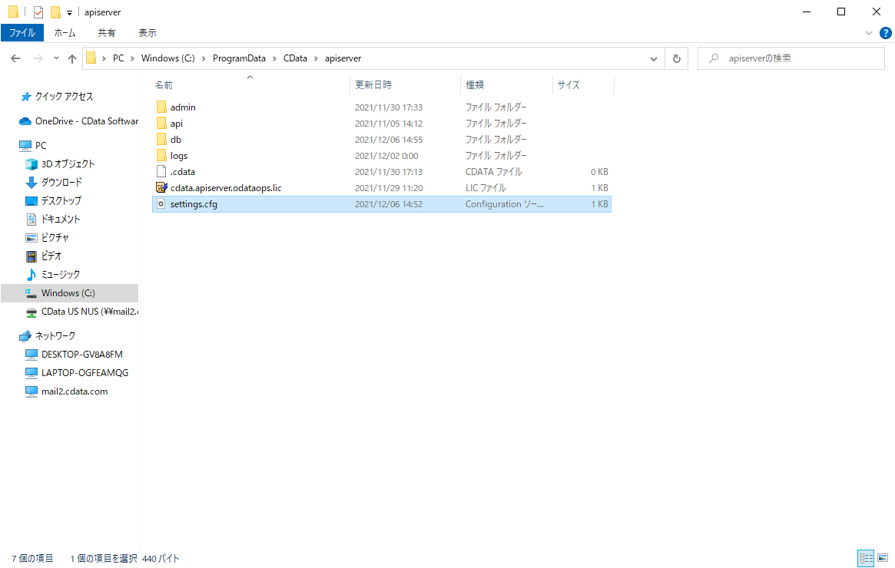Image resolution: width=895 pixels, height=568 pixels.
Task: Open OneDrive - CData Software in navigation pane
Action: coord(86,121)
